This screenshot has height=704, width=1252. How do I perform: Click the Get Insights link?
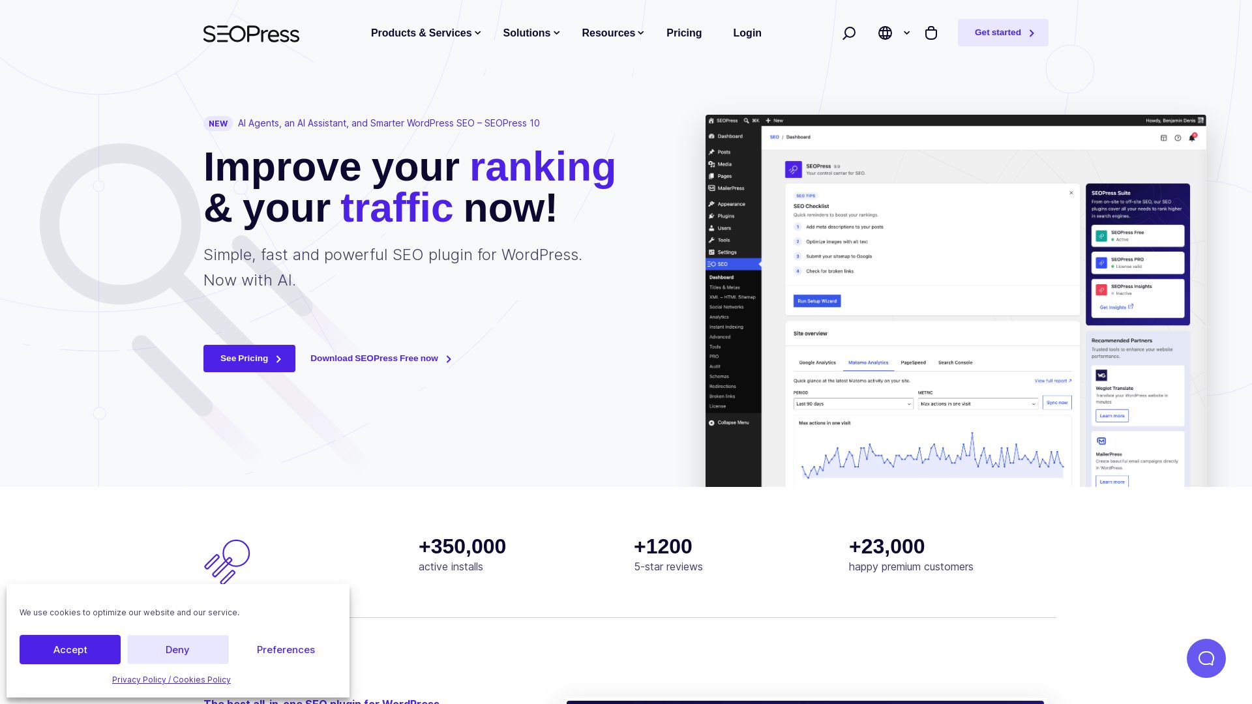tap(1116, 307)
